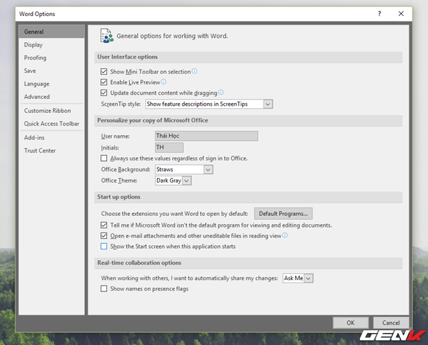Click the General options page icon

[x=107, y=35]
